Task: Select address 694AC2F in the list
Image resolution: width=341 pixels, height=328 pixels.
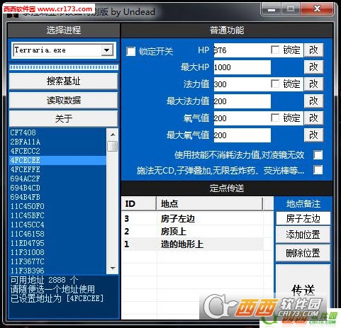Action: click(57, 179)
